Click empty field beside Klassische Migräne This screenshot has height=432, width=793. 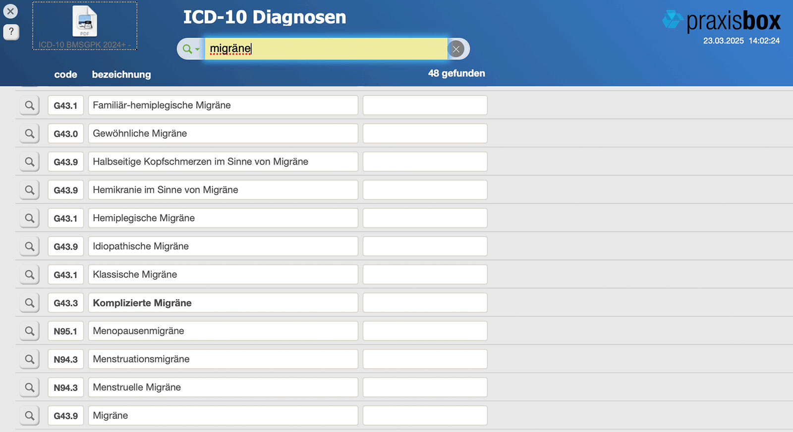point(425,275)
